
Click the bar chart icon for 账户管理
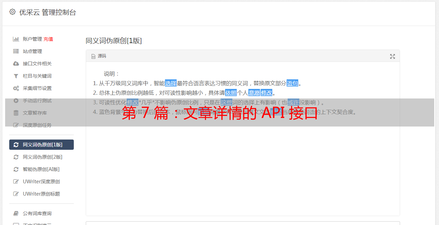16,39
